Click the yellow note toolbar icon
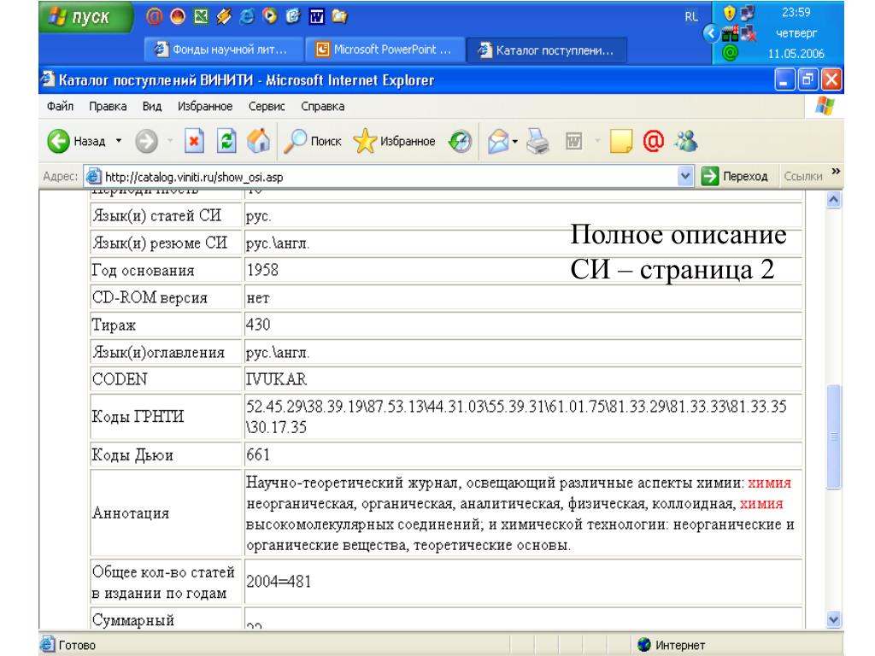875x656 pixels. coord(620,141)
